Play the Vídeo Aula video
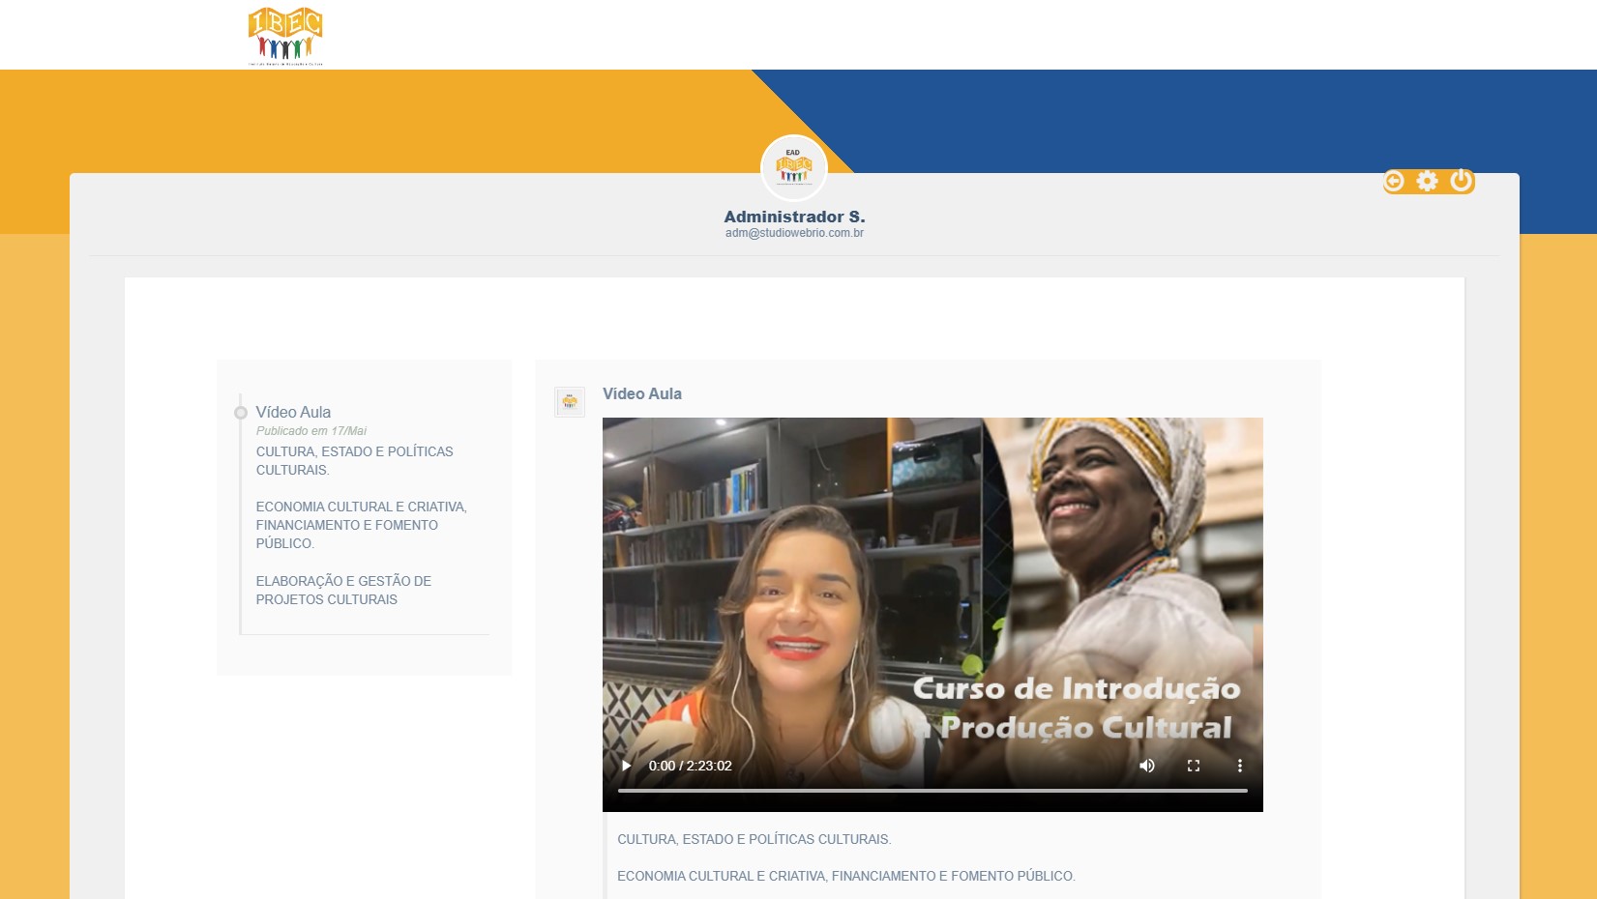The image size is (1597, 899). point(626,766)
